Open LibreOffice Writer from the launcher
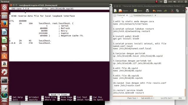 [4, 32]
